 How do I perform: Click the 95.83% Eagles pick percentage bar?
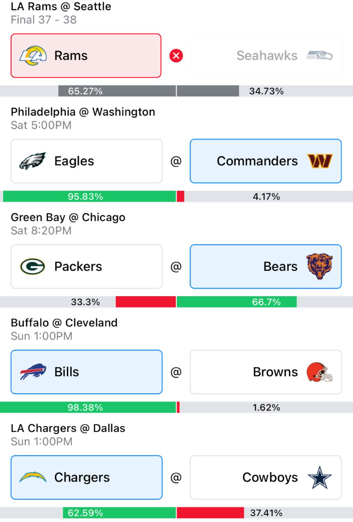89,197
